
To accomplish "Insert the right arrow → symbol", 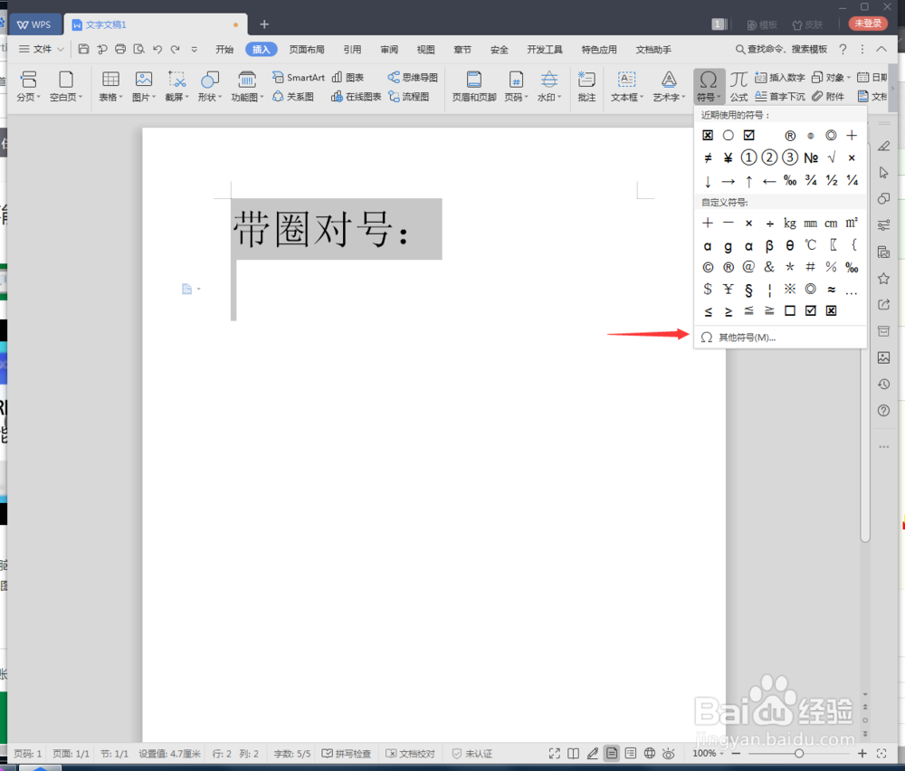I will (x=729, y=181).
